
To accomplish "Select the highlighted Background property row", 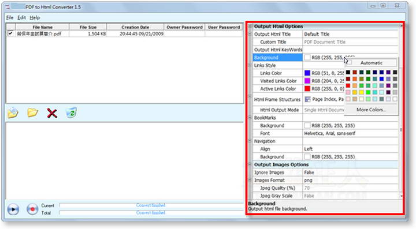I will coord(277,58).
